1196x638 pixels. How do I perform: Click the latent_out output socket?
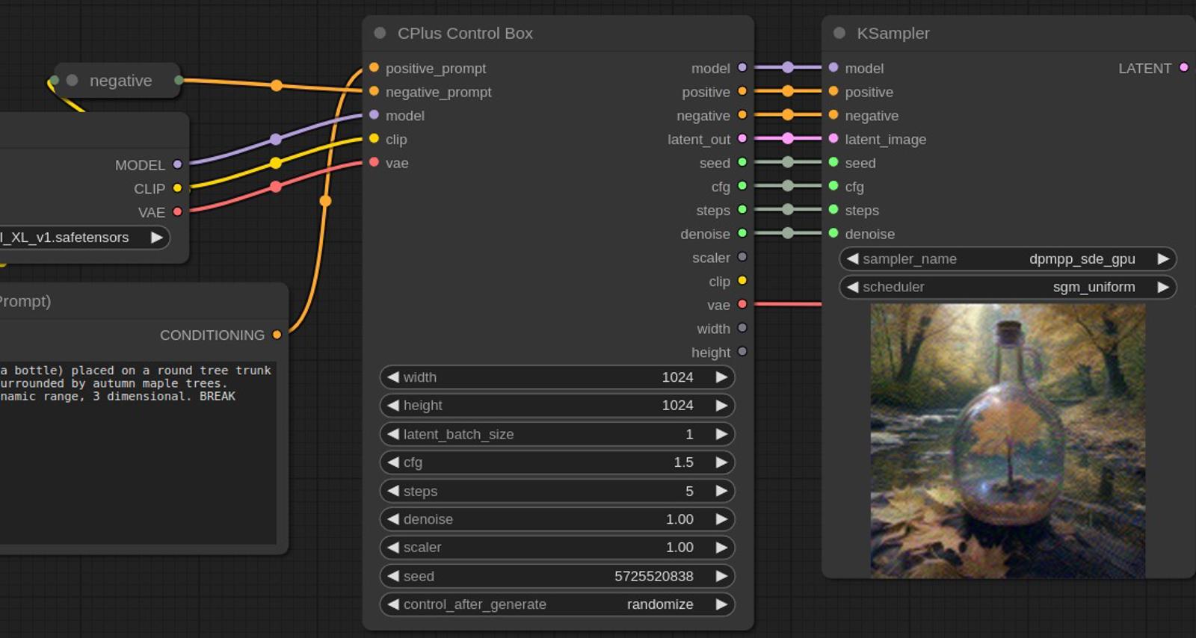point(742,138)
